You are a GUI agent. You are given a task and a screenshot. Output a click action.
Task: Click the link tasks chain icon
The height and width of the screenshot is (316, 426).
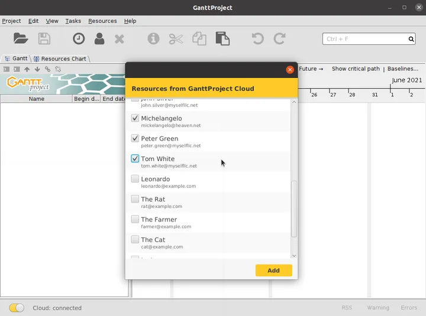(47, 69)
